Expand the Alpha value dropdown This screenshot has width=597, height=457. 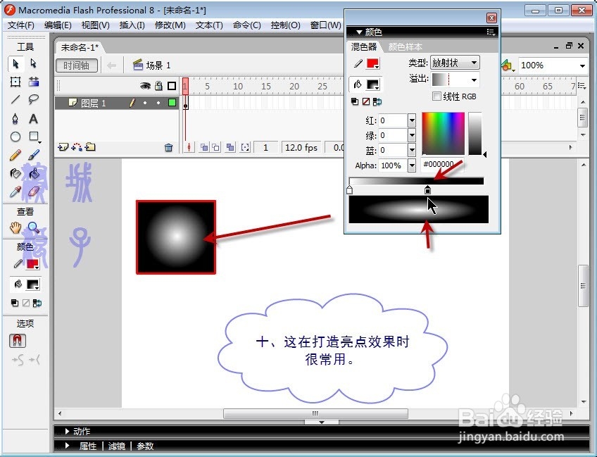pos(413,165)
